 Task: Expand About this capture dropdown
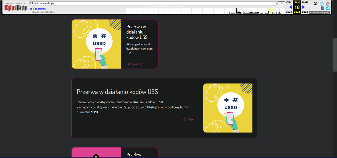click(x=319, y=12)
